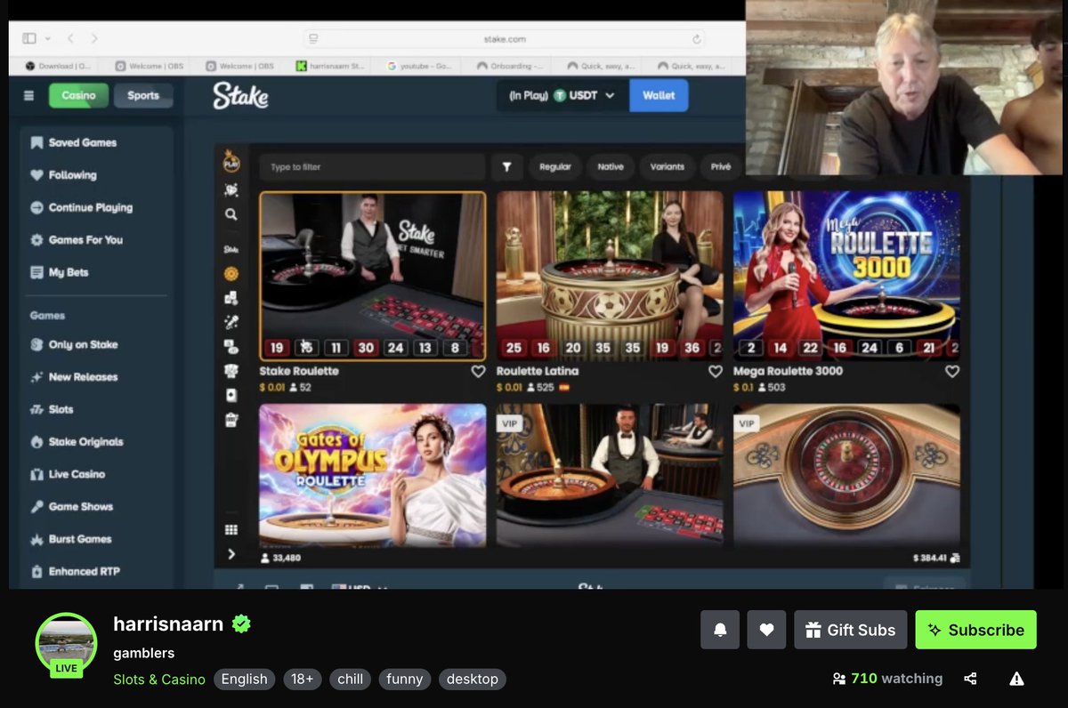
Task: Click the Type to filter field
Action: 371,167
